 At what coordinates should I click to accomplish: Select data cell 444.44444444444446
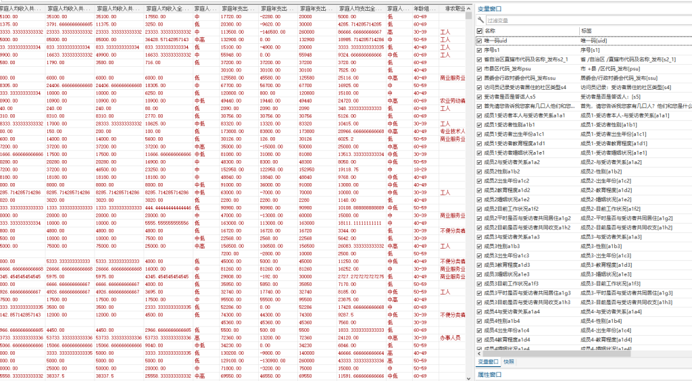click(168, 207)
